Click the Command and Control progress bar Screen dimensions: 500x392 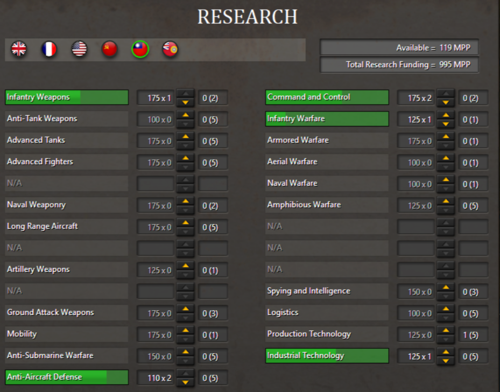(327, 97)
